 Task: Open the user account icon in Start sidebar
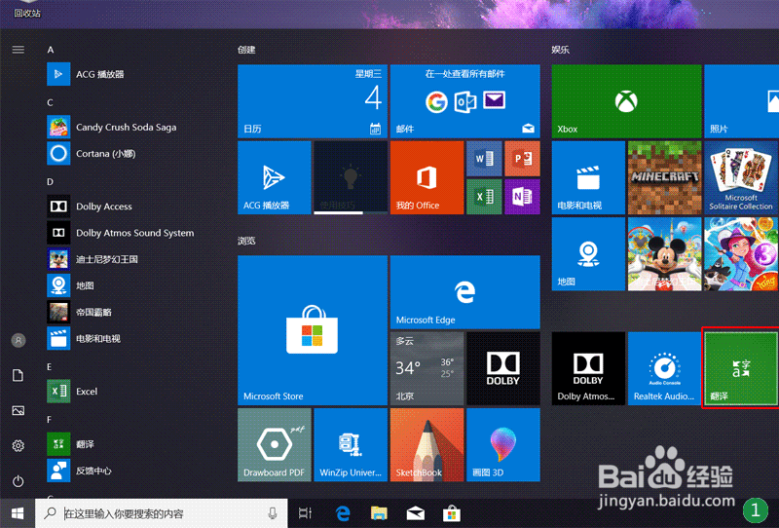[19, 341]
